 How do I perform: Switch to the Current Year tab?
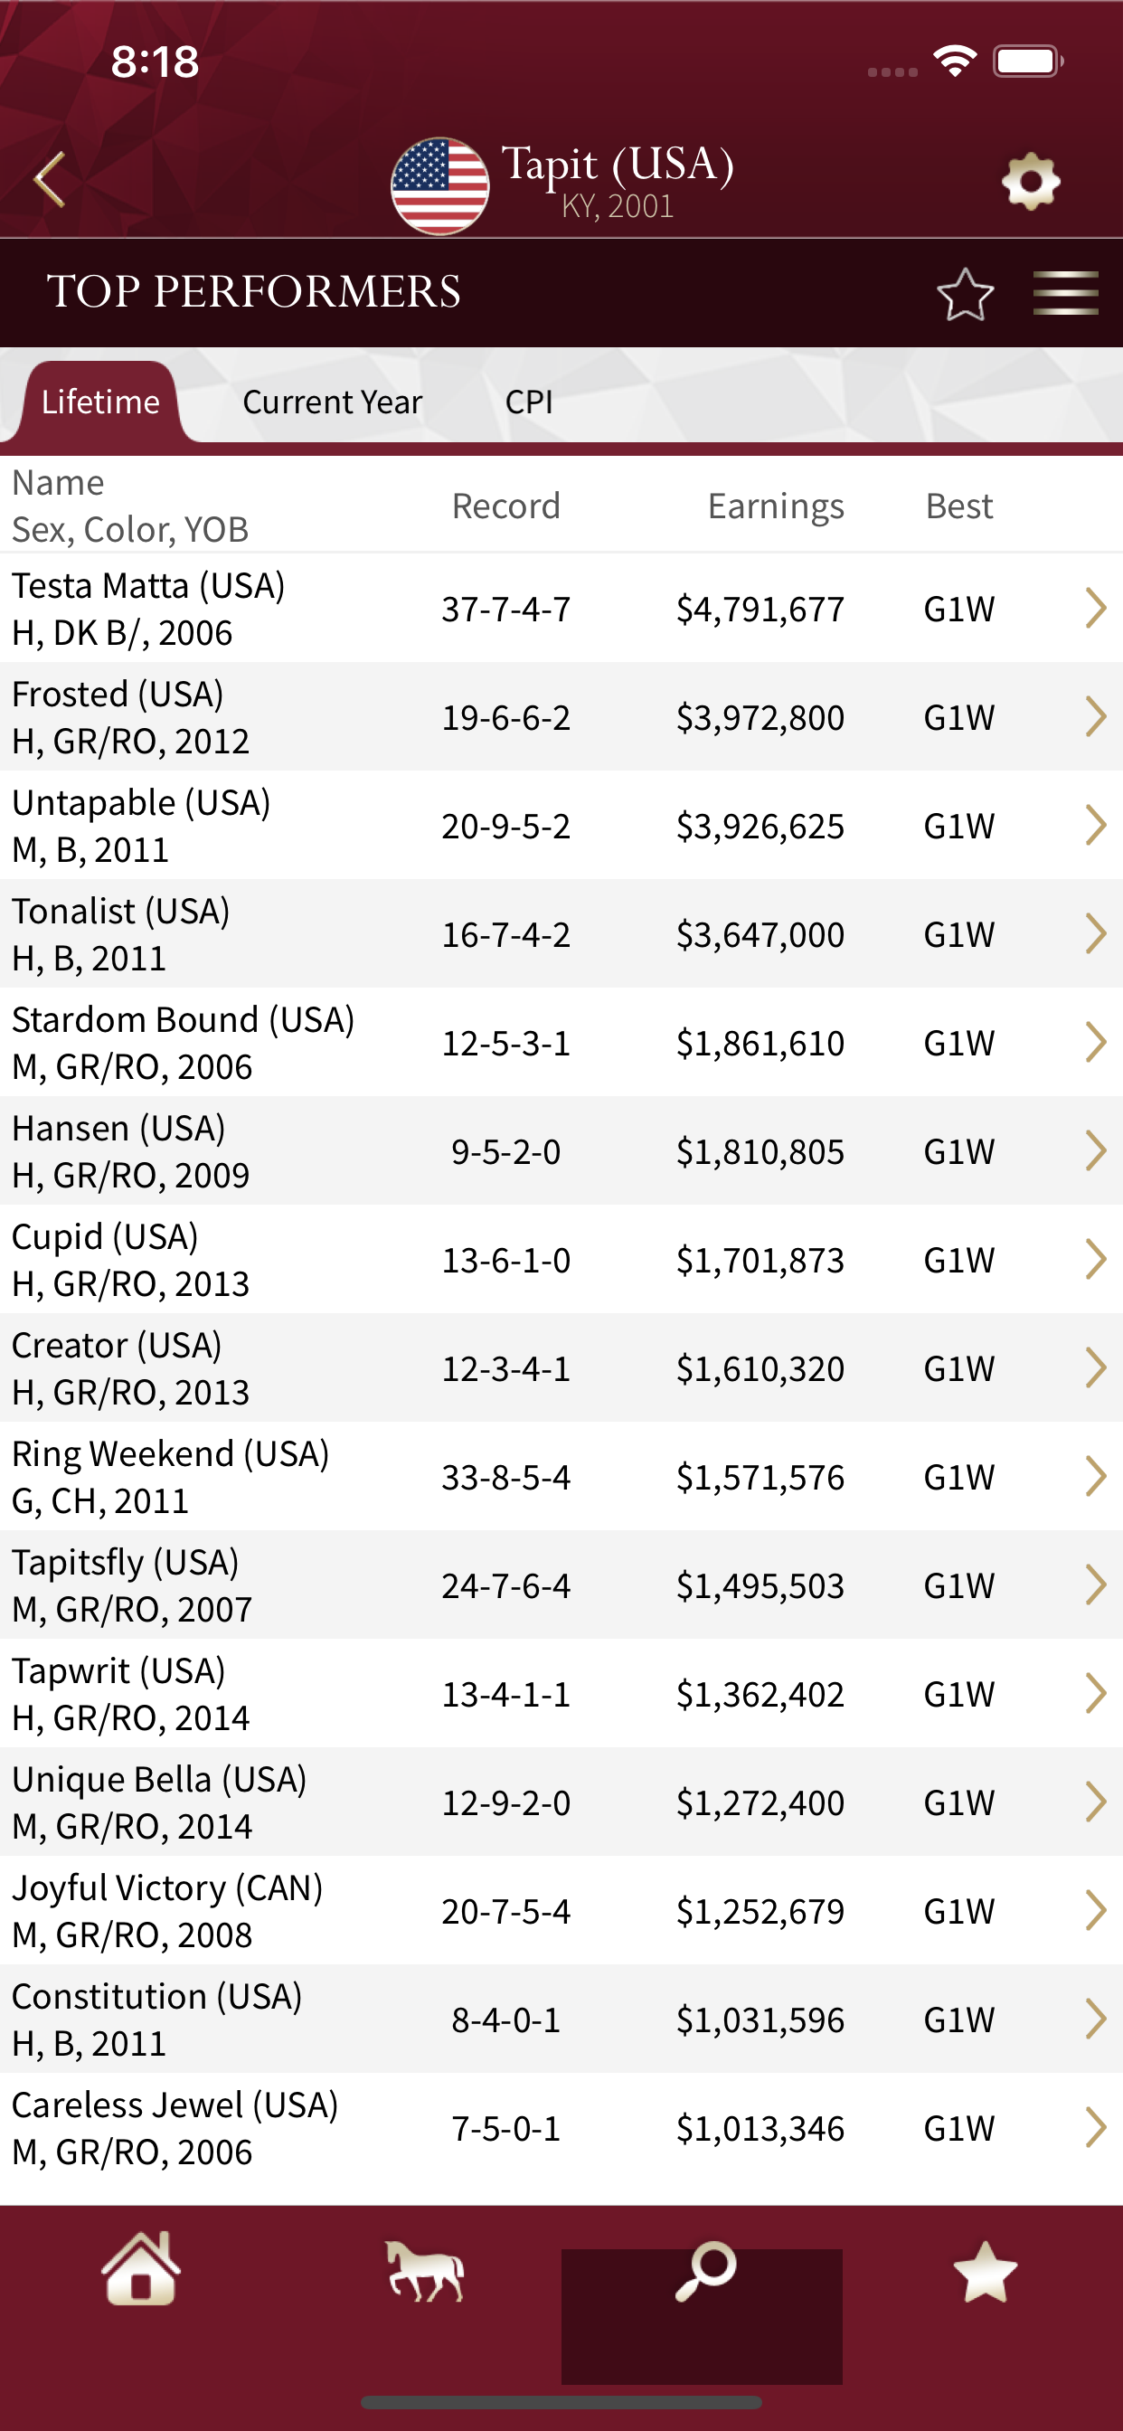pyautogui.click(x=332, y=402)
